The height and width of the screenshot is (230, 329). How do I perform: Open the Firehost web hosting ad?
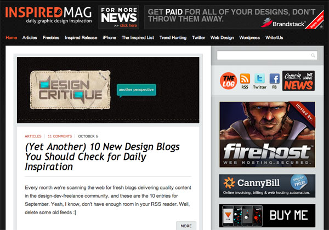[x=267, y=135]
